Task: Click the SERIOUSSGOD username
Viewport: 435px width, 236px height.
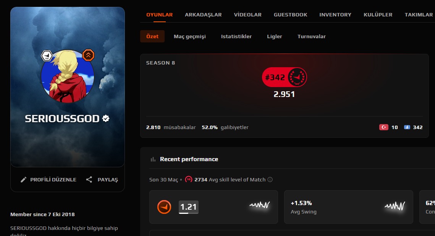Action: (62, 119)
